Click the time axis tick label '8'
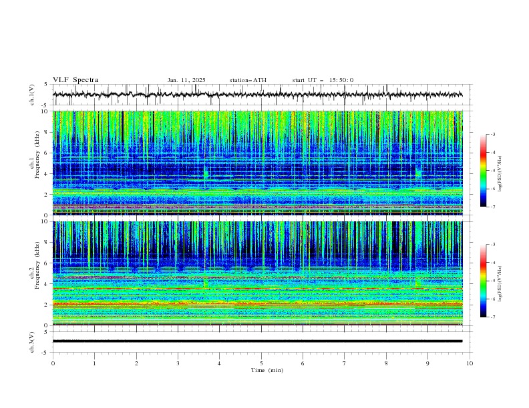 [x=386, y=363]
